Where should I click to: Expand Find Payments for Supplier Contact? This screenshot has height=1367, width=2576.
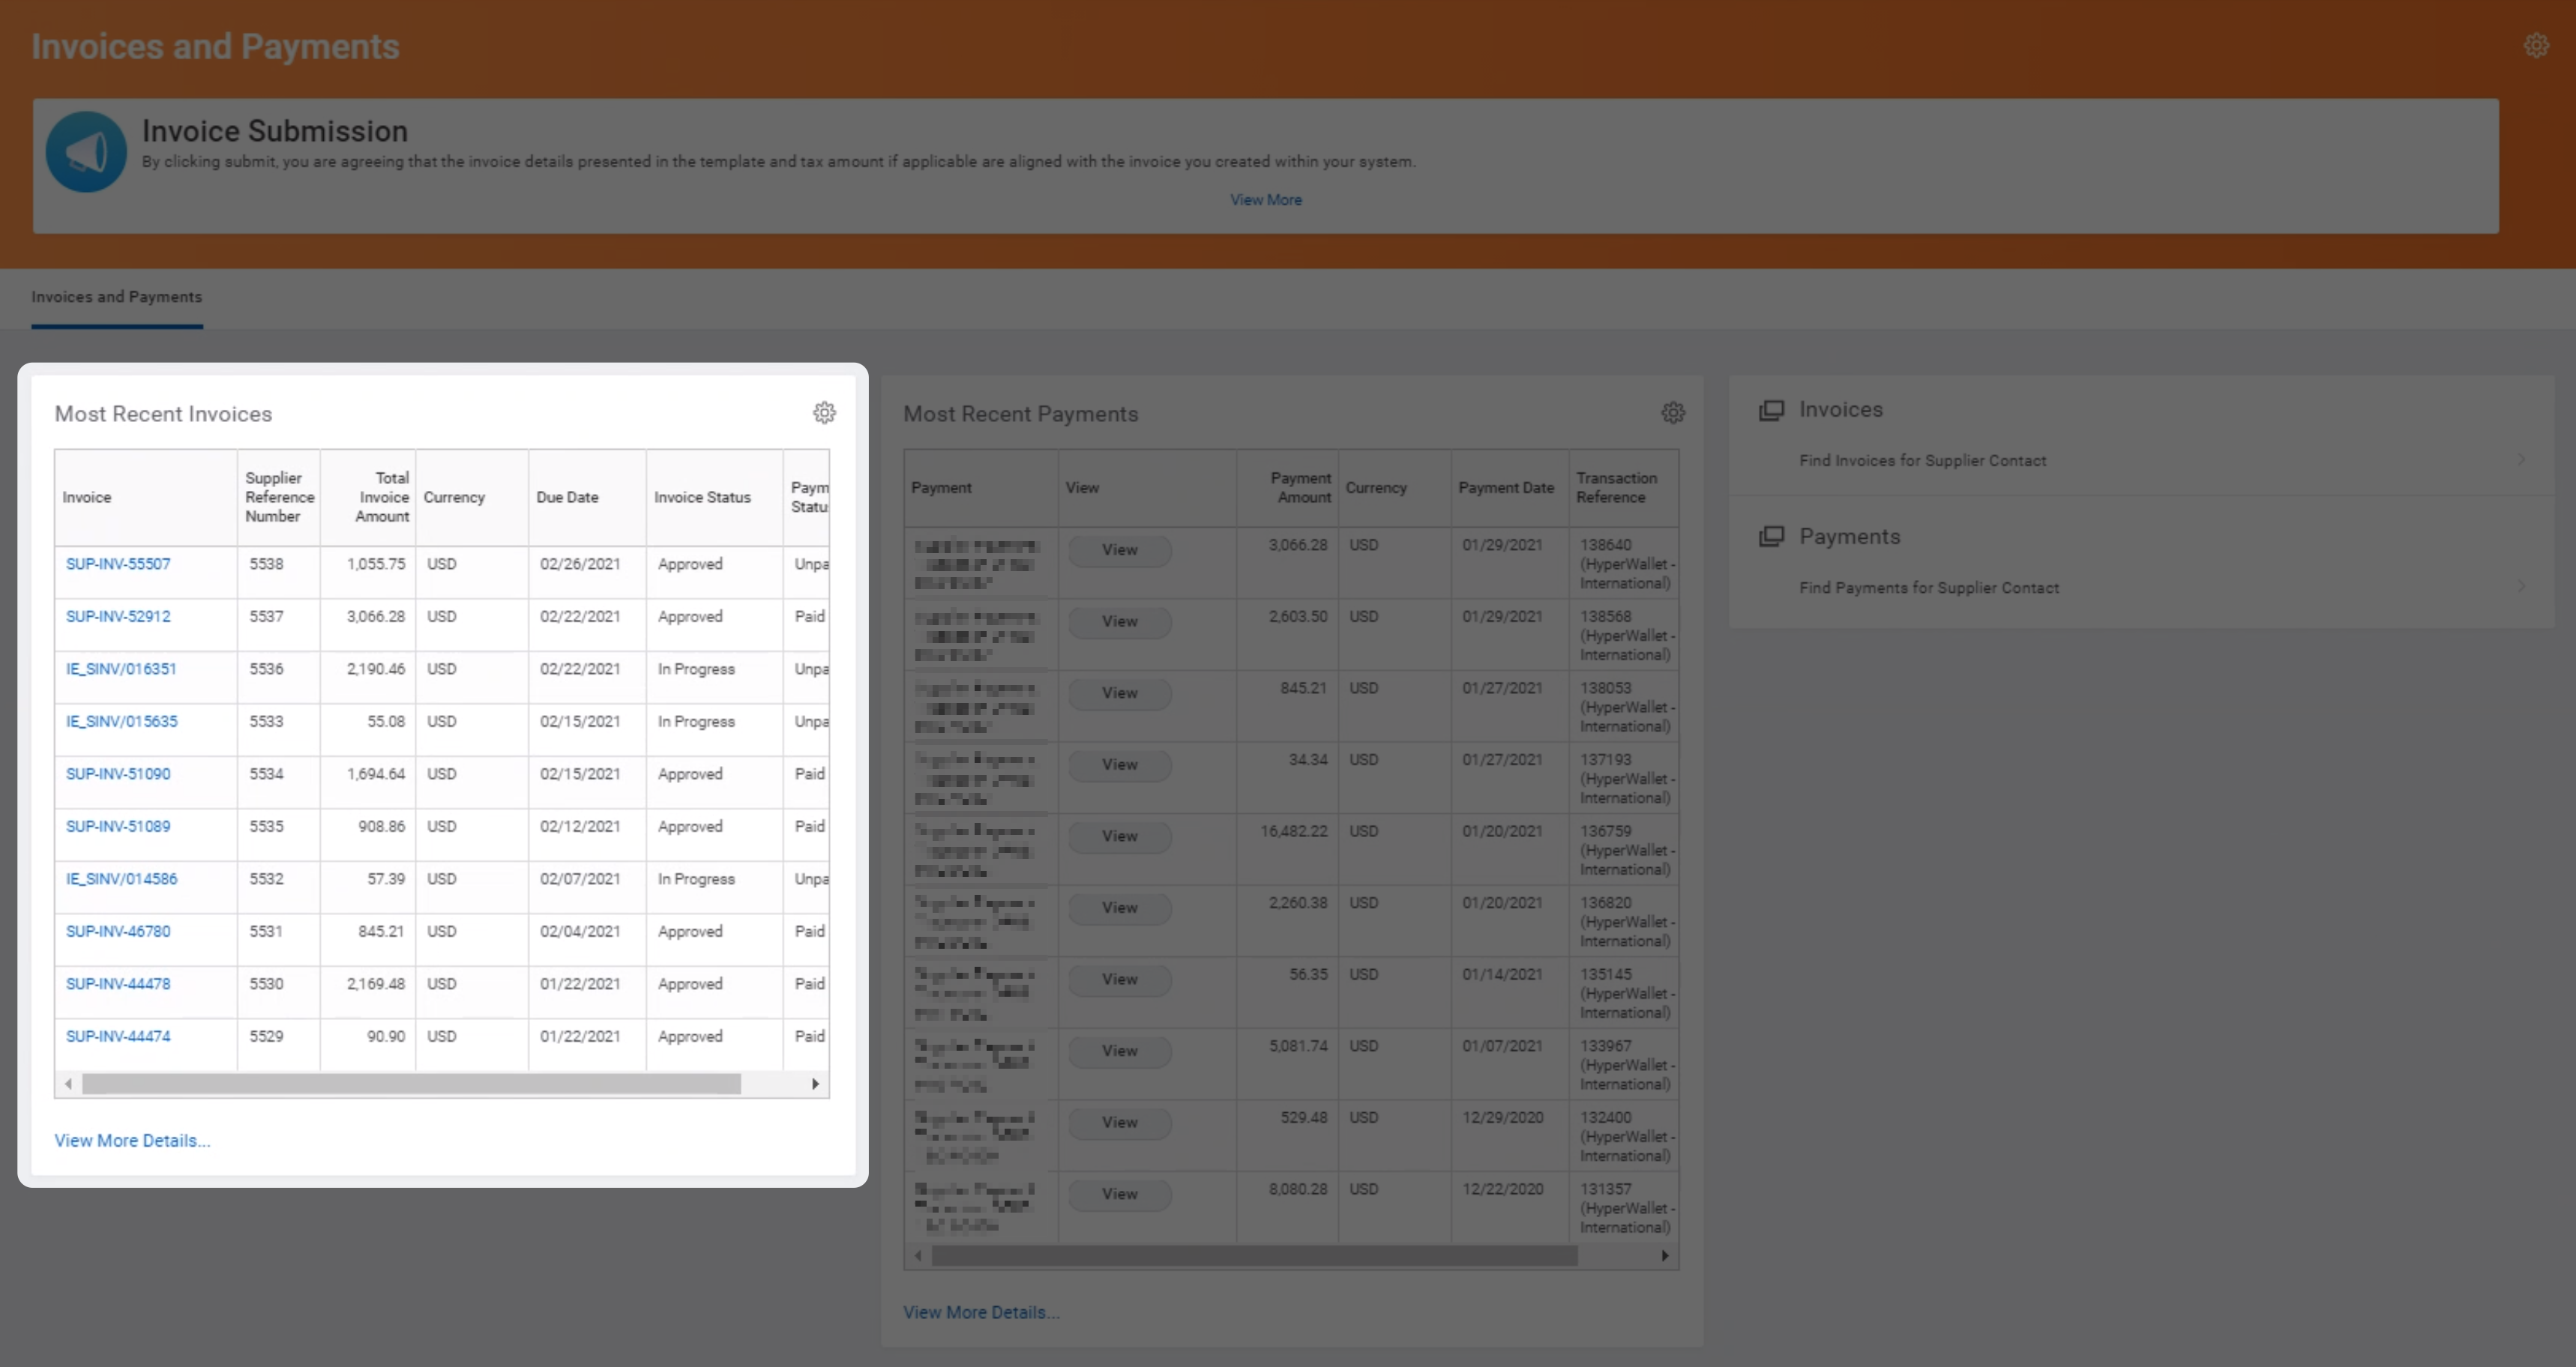1928,588
